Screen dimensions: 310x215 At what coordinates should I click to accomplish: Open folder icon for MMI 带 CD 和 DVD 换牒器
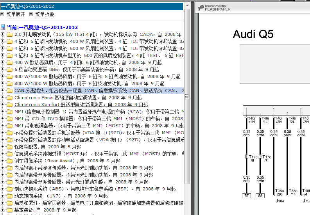click(9, 119)
